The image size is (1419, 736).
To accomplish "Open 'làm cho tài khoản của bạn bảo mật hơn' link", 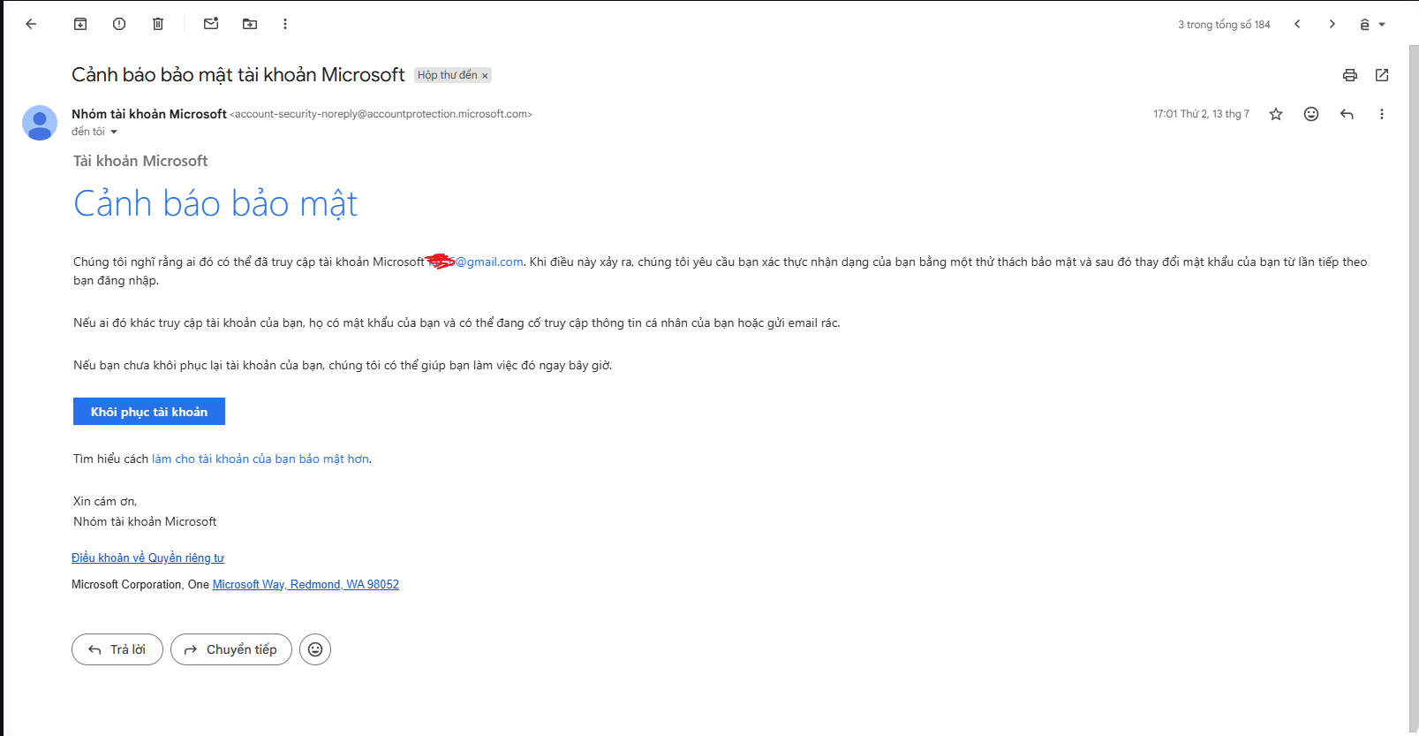I will pyautogui.click(x=260, y=459).
